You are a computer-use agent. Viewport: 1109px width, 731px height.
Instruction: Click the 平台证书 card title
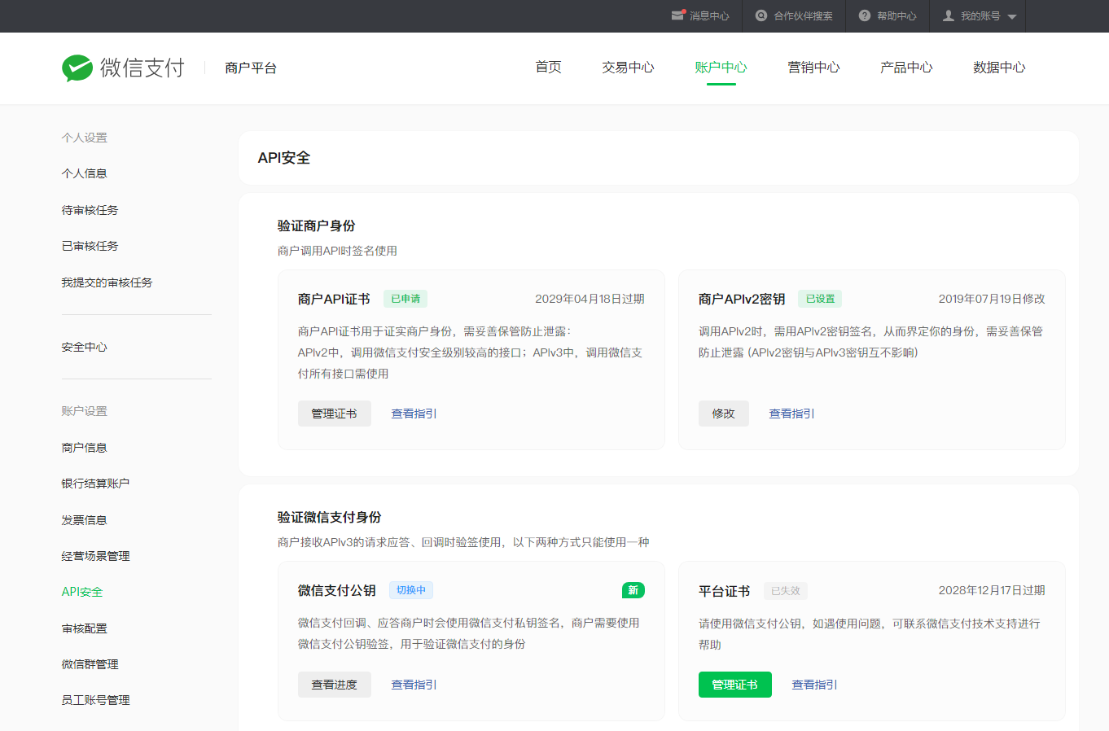tap(725, 591)
